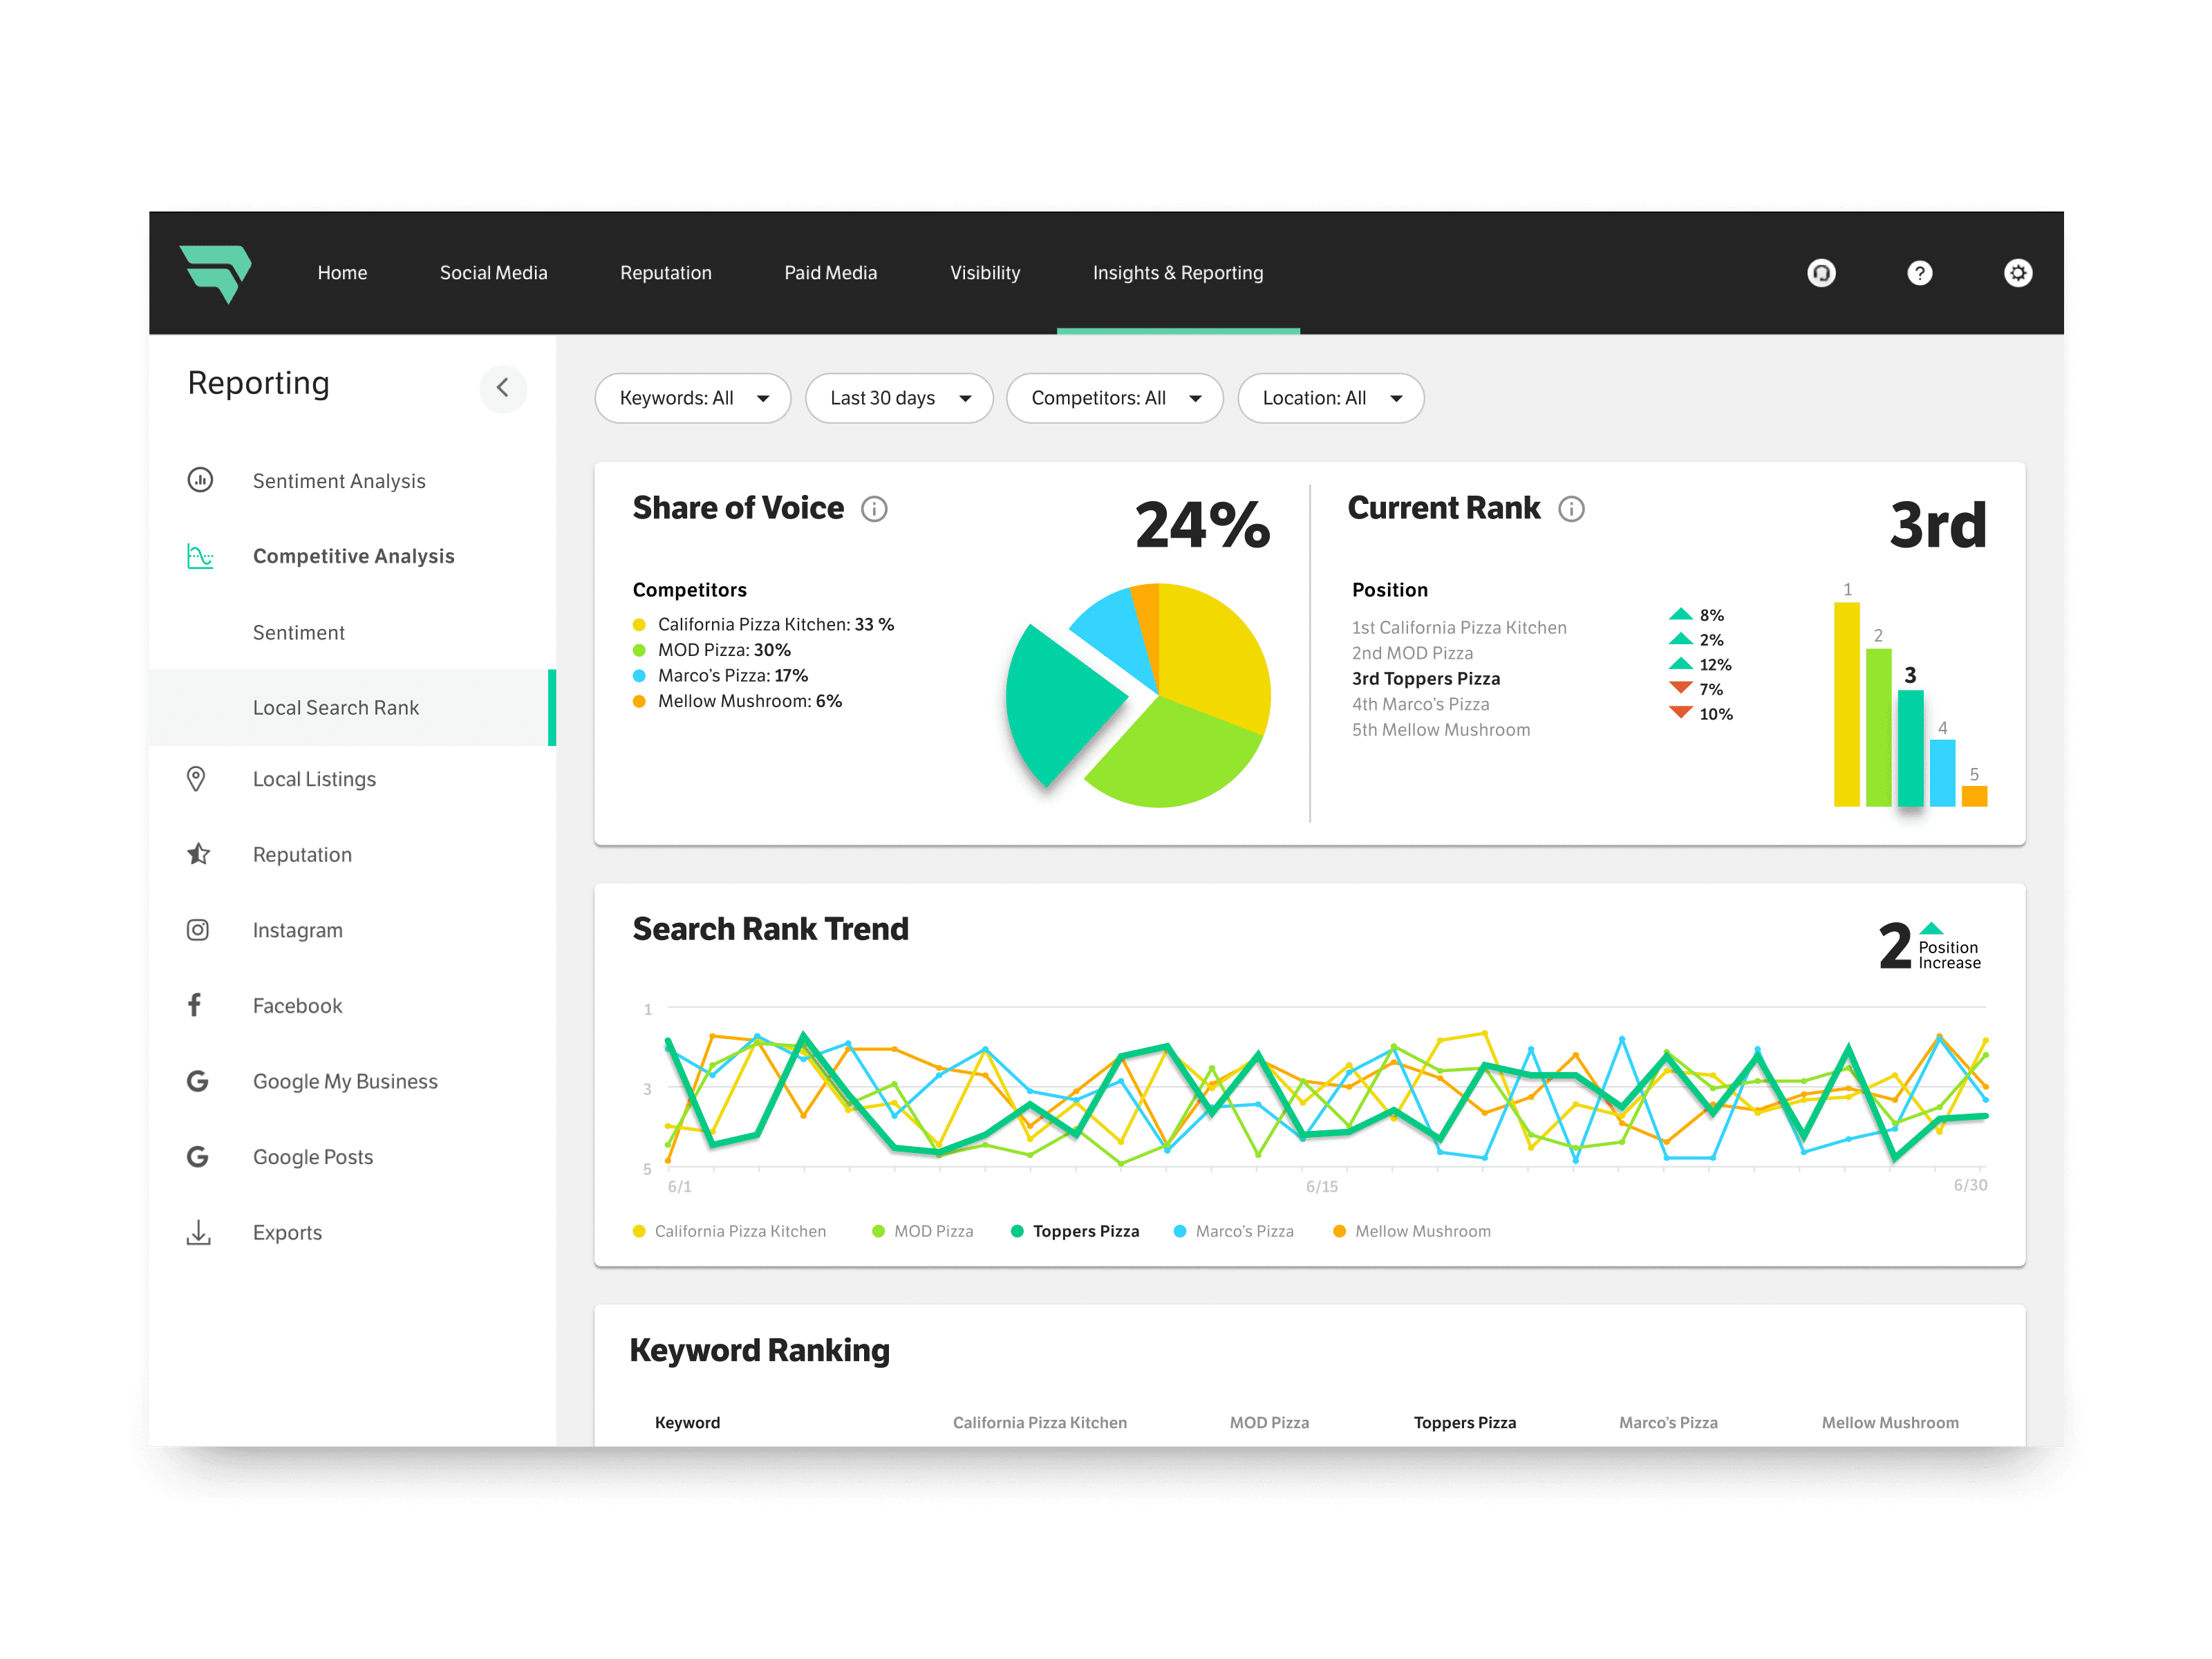
Task: Click the Google My Business G icon
Action: pos(198,1081)
